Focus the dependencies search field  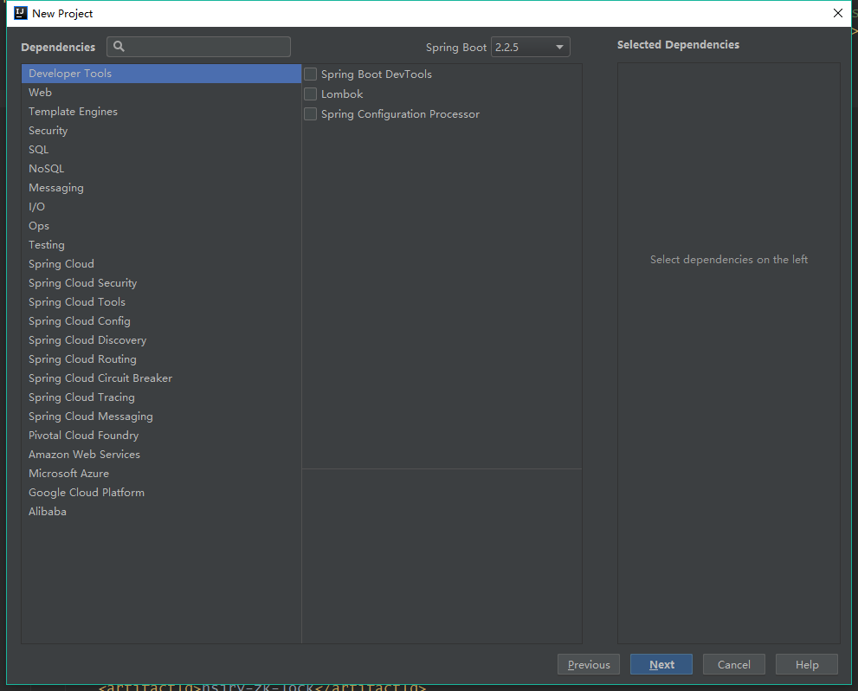tap(198, 47)
